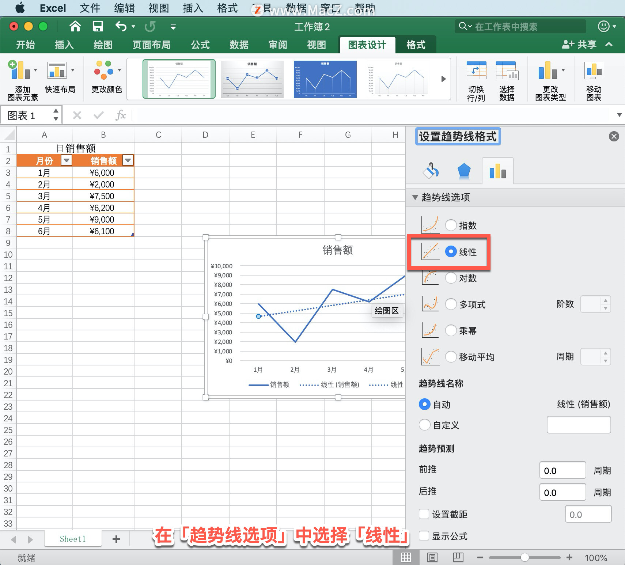Expand the formula bar
The height and width of the screenshot is (565, 625).
tap(619, 115)
